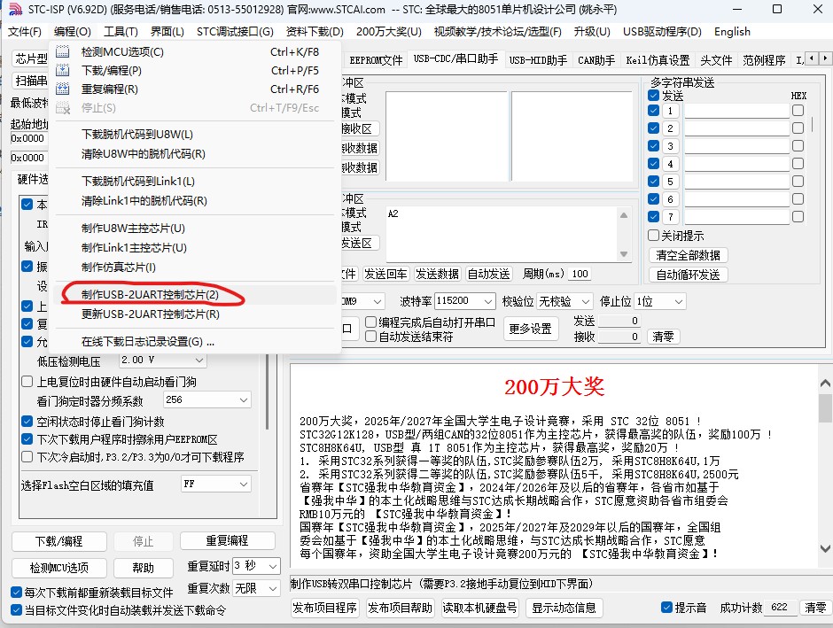Viewport: 833px width, 628px height.
Task: Click the 读取本机硬盘号 button
Action: (x=479, y=608)
